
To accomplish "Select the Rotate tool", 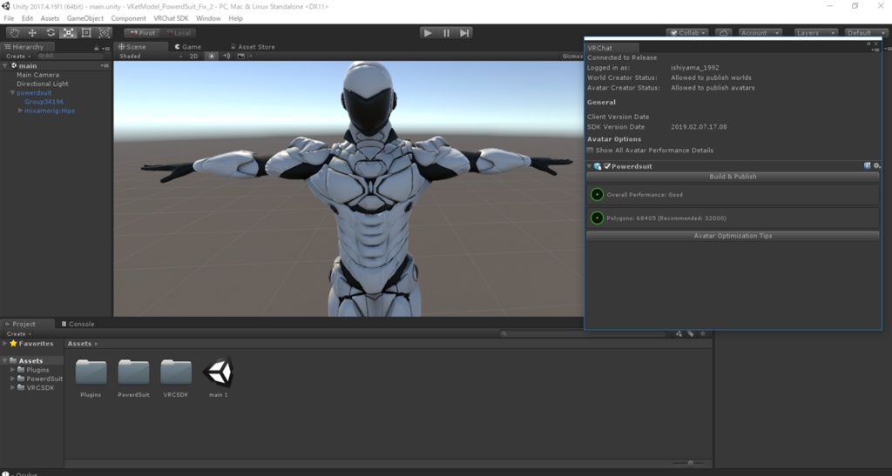I will [51, 33].
